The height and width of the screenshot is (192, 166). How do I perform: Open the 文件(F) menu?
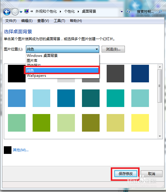pyautogui.click(x=11, y=21)
